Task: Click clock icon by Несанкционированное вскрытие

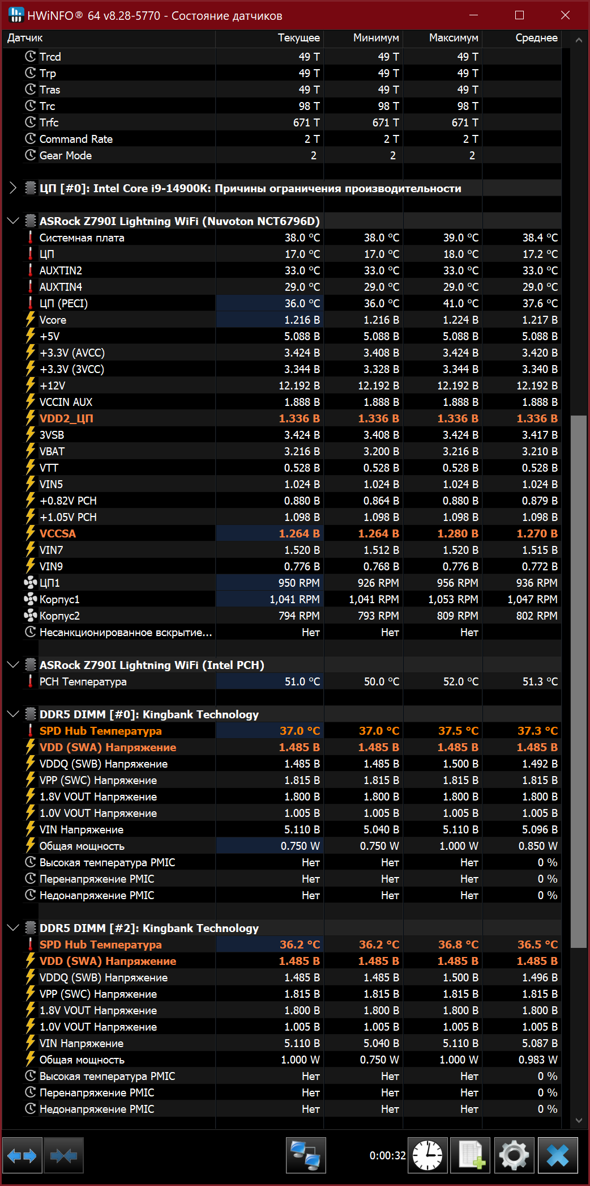Action: click(31, 632)
